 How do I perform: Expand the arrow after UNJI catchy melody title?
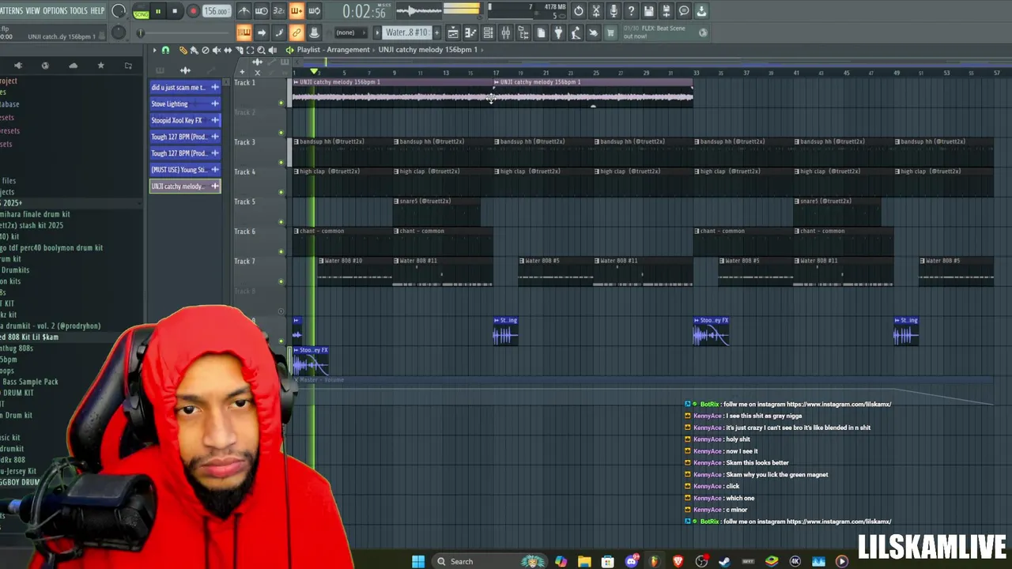482,50
